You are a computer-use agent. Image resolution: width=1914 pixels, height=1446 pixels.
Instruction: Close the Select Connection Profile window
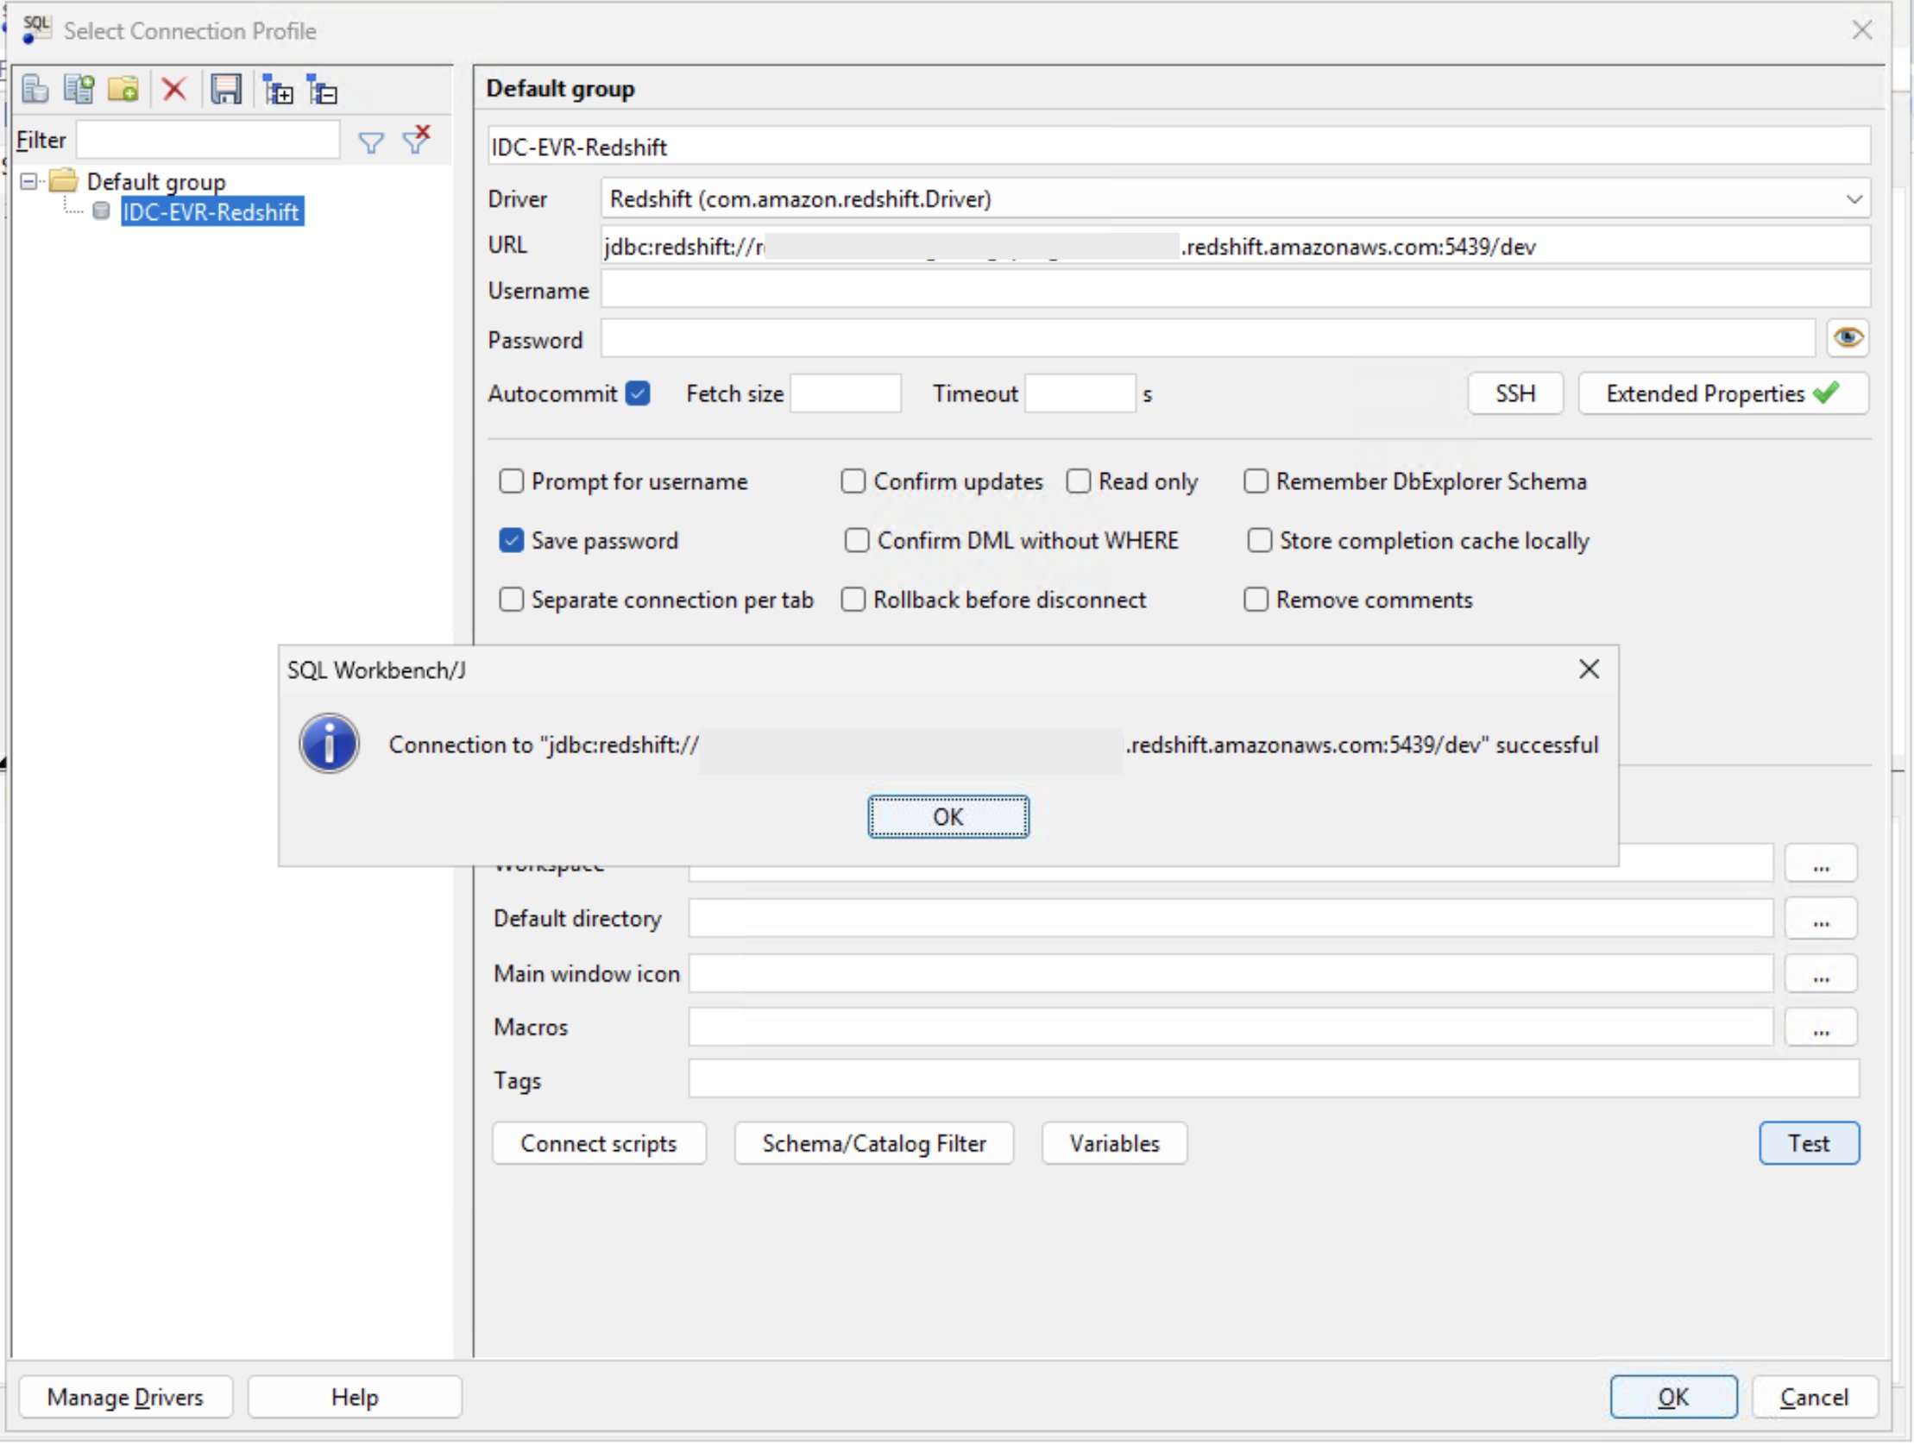[x=1862, y=30]
